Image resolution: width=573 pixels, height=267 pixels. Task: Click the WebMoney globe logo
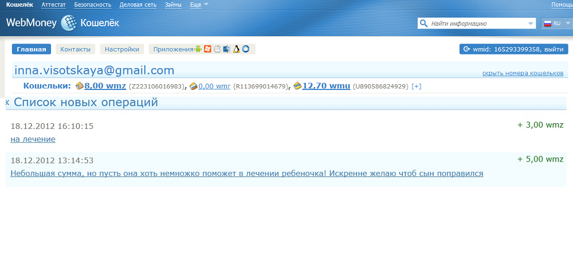click(69, 23)
